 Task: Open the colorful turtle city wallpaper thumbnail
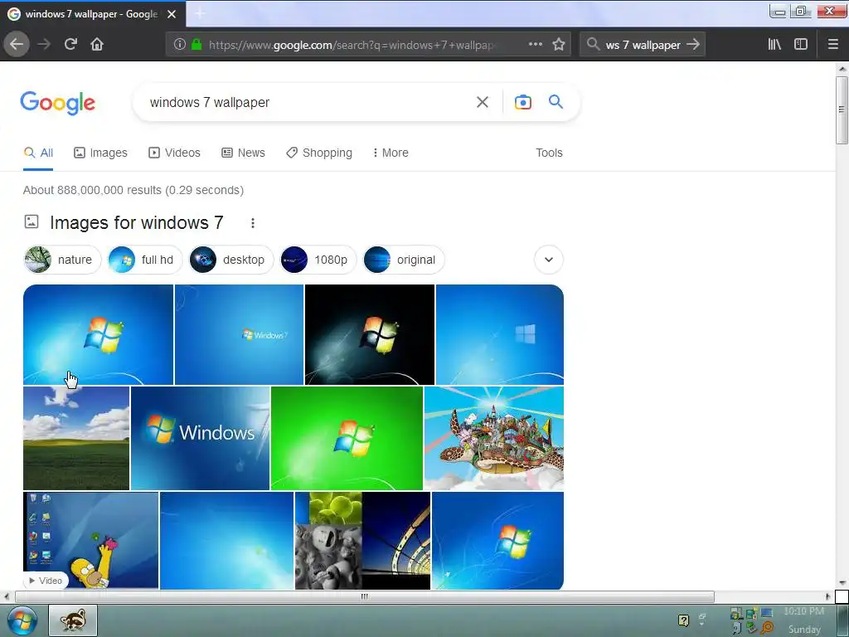click(x=494, y=438)
